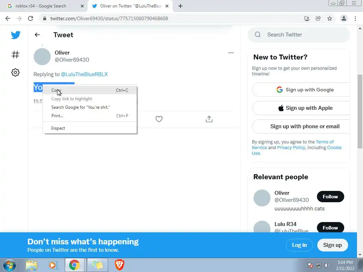Open the @LuluTheBlueRBLX mention link
This screenshot has height=272, width=363.
point(84,74)
